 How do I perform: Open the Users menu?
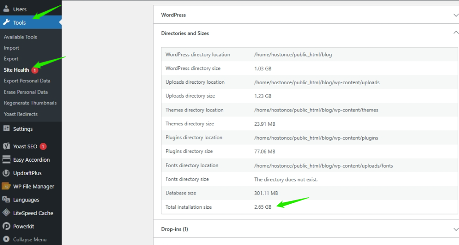click(x=31, y=9)
